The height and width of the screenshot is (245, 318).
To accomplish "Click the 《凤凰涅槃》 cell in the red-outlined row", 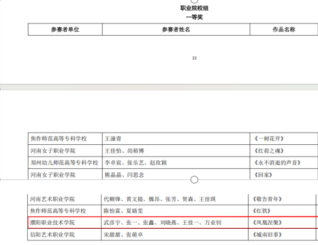I will [x=282, y=222].
